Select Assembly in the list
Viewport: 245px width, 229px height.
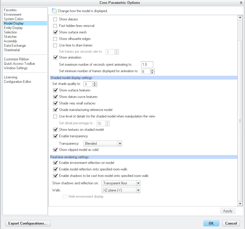tap(10, 41)
